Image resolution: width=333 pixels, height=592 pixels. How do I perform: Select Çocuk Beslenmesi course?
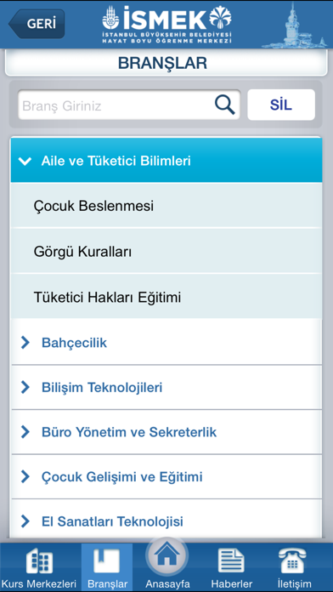click(166, 206)
